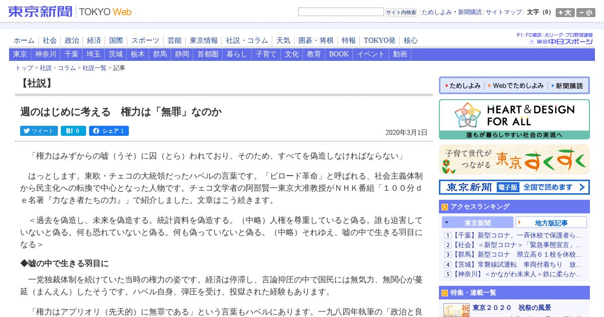Open the 経済 navigation item

(x=94, y=40)
